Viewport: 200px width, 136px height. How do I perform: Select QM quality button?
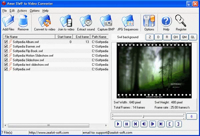tap(184, 37)
